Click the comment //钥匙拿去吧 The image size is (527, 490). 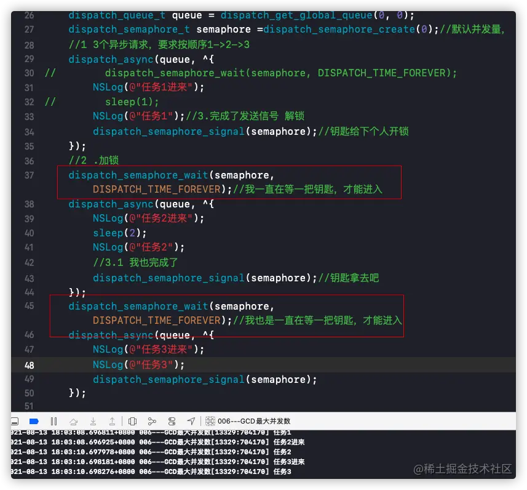pos(349,278)
